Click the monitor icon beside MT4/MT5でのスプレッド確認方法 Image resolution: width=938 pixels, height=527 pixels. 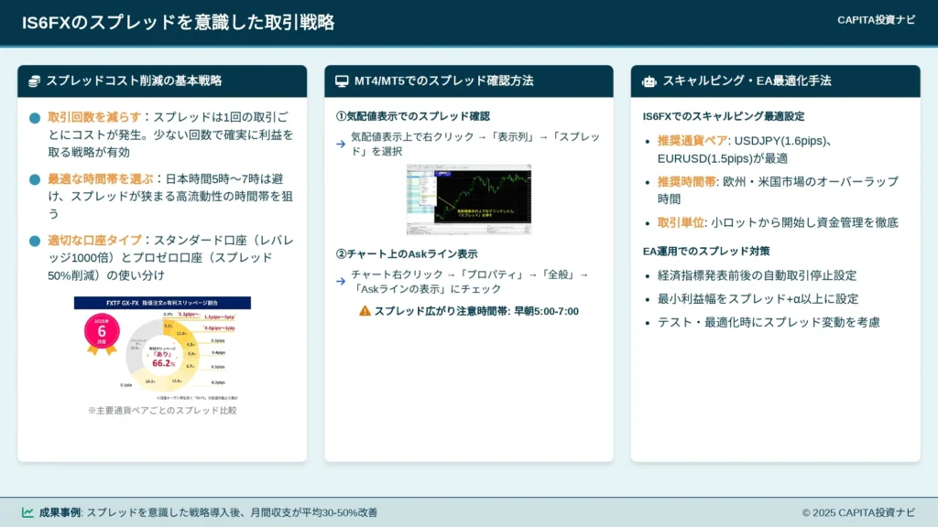pos(342,81)
